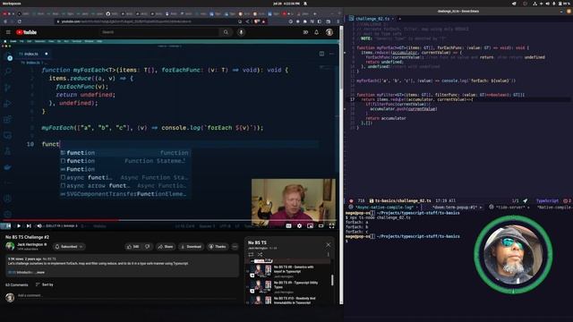Click the Share button under the video
The image size is (573, 322).
[166, 247]
